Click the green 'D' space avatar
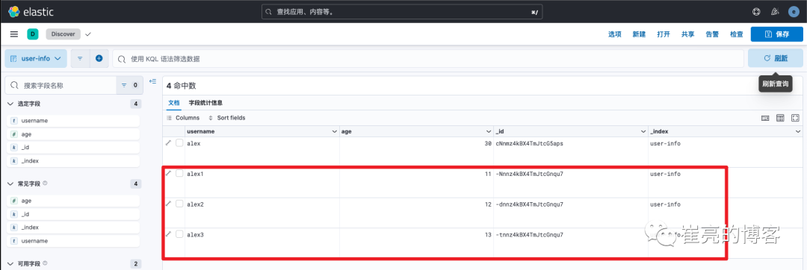807x270 pixels. pyautogui.click(x=33, y=34)
